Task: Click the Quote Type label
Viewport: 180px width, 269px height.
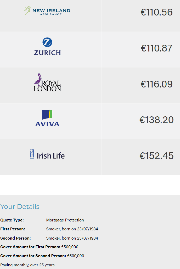Action: [x=12, y=220]
